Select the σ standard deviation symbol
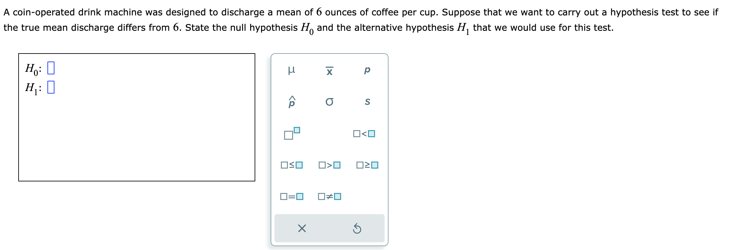The width and height of the screenshot is (736, 250). (330, 102)
